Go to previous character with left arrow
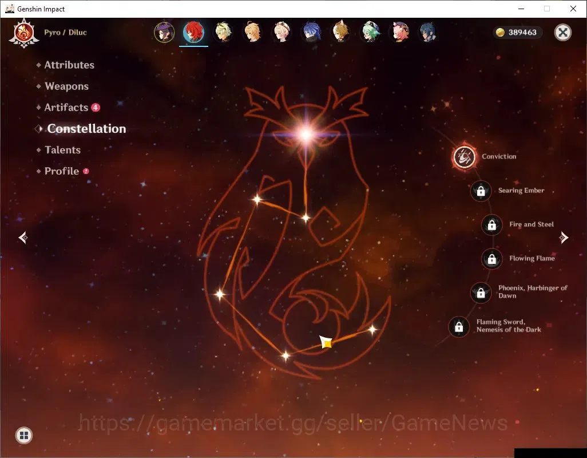The height and width of the screenshot is (458, 587). [23, 238]
